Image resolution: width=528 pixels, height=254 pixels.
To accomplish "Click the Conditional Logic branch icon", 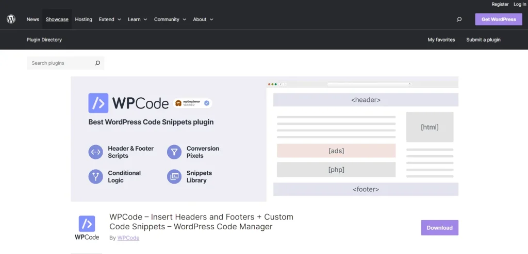I will [95, 176].
